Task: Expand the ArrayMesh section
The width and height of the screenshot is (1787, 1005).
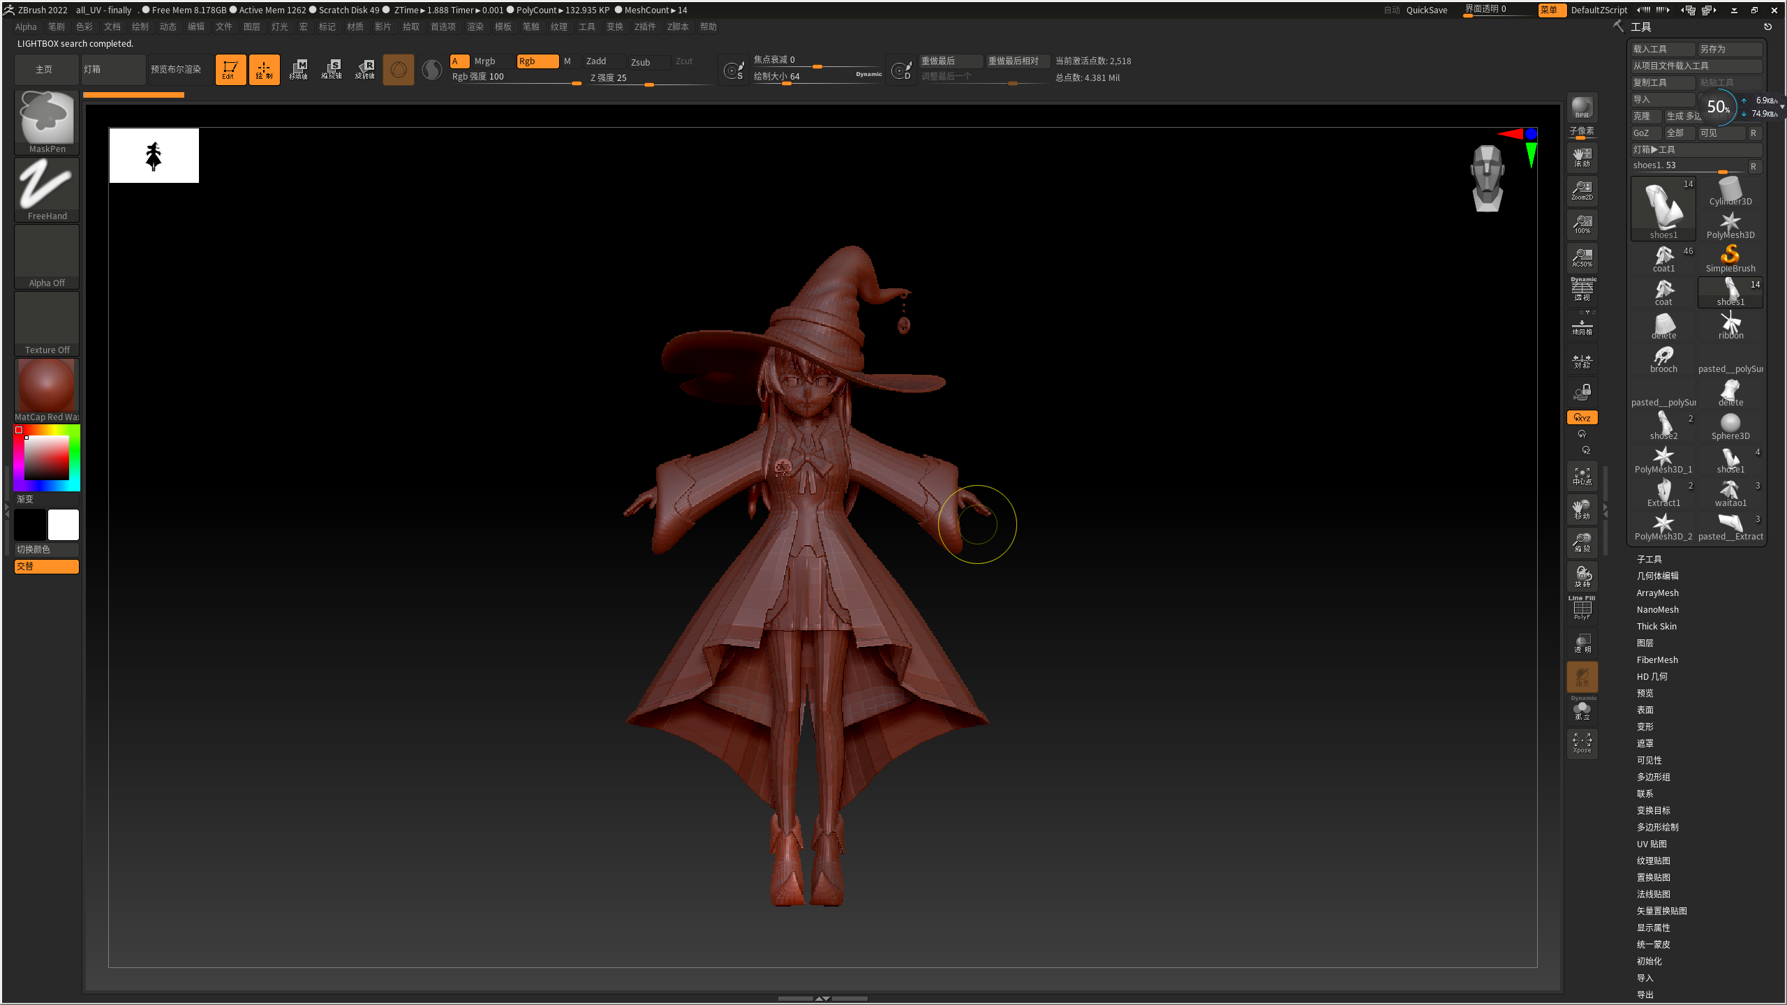Action: point(1657,593)
